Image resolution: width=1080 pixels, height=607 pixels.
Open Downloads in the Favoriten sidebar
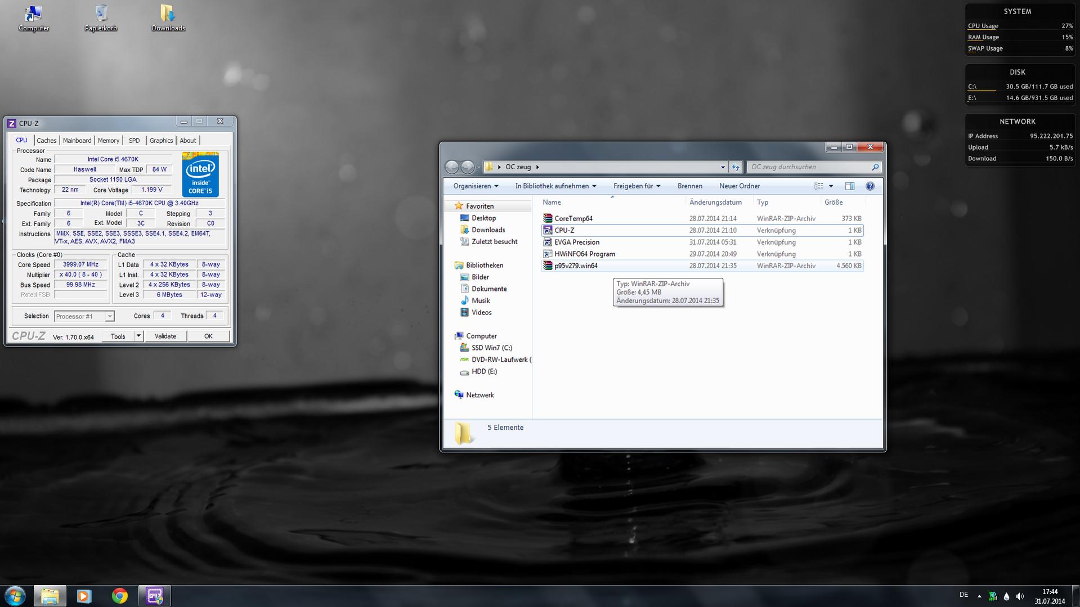(488, 230)
